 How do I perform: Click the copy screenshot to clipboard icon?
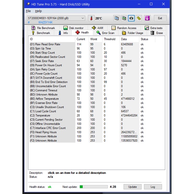point(124,18)
